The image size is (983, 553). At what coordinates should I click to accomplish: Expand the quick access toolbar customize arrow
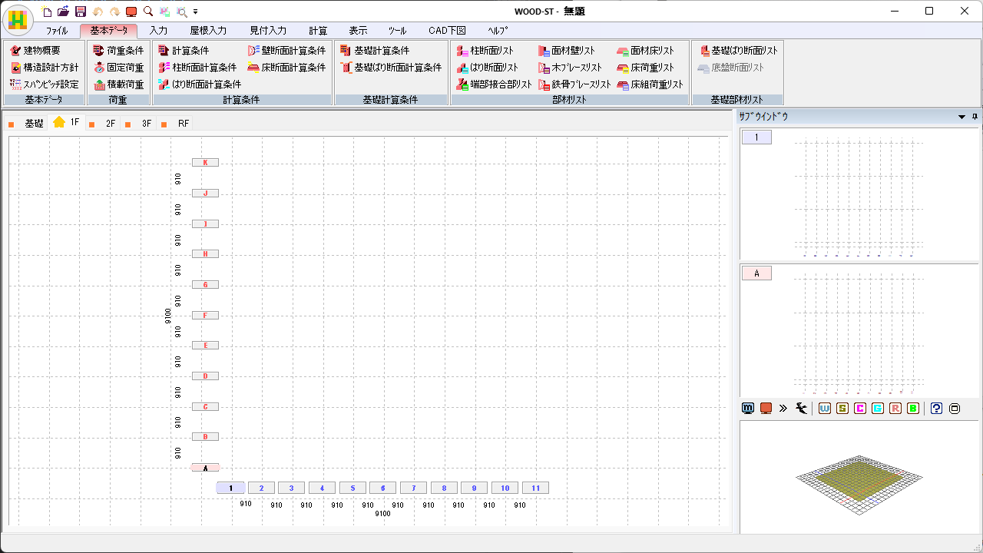(196, 12)
